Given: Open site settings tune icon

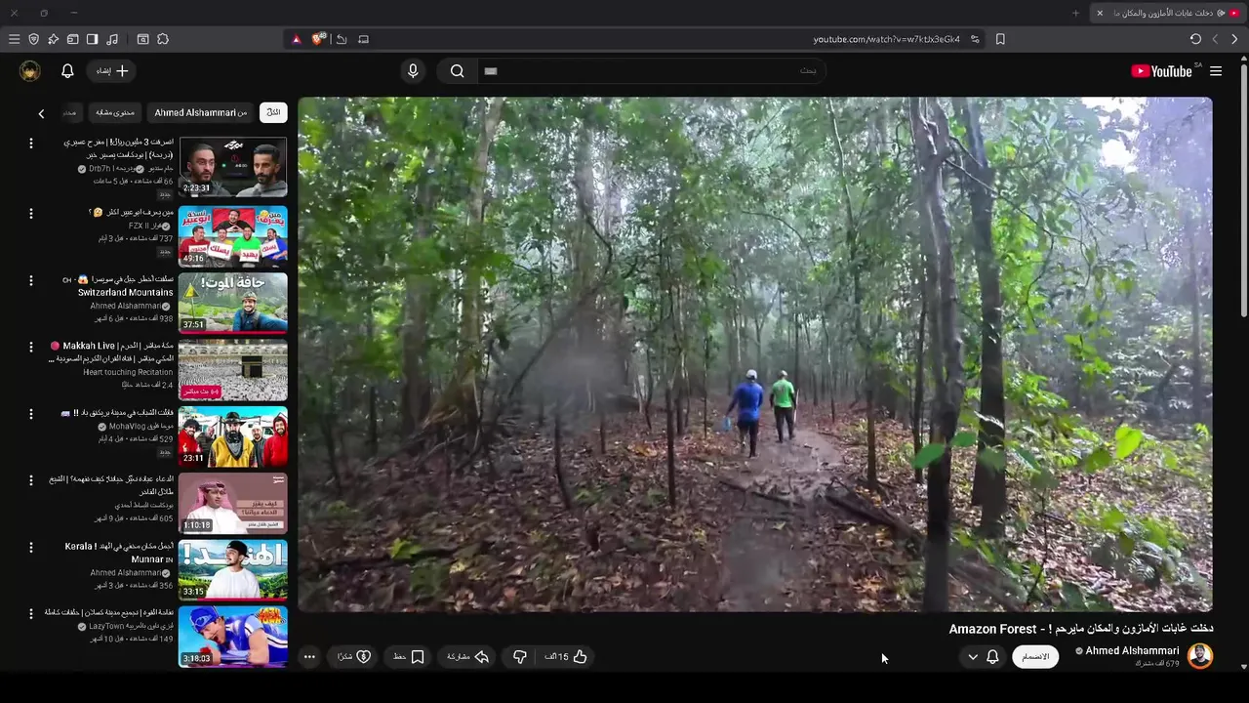Looking at the screenshot, I should [975, 39].
